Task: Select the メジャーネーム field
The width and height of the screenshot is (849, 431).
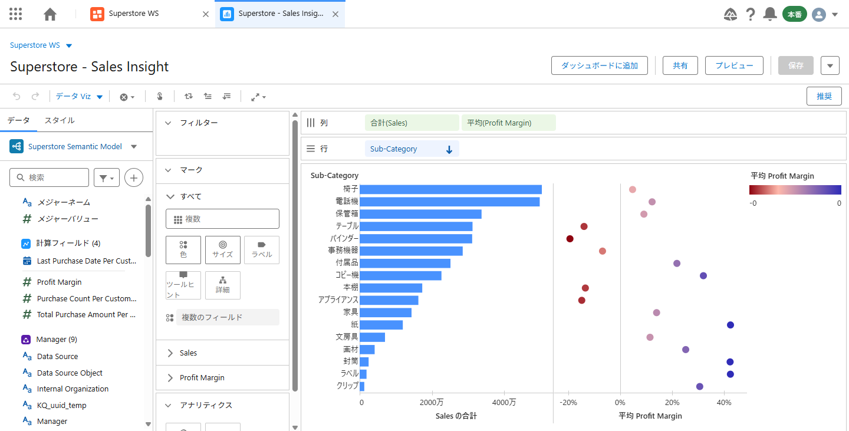Action: [x=64, y=202]
